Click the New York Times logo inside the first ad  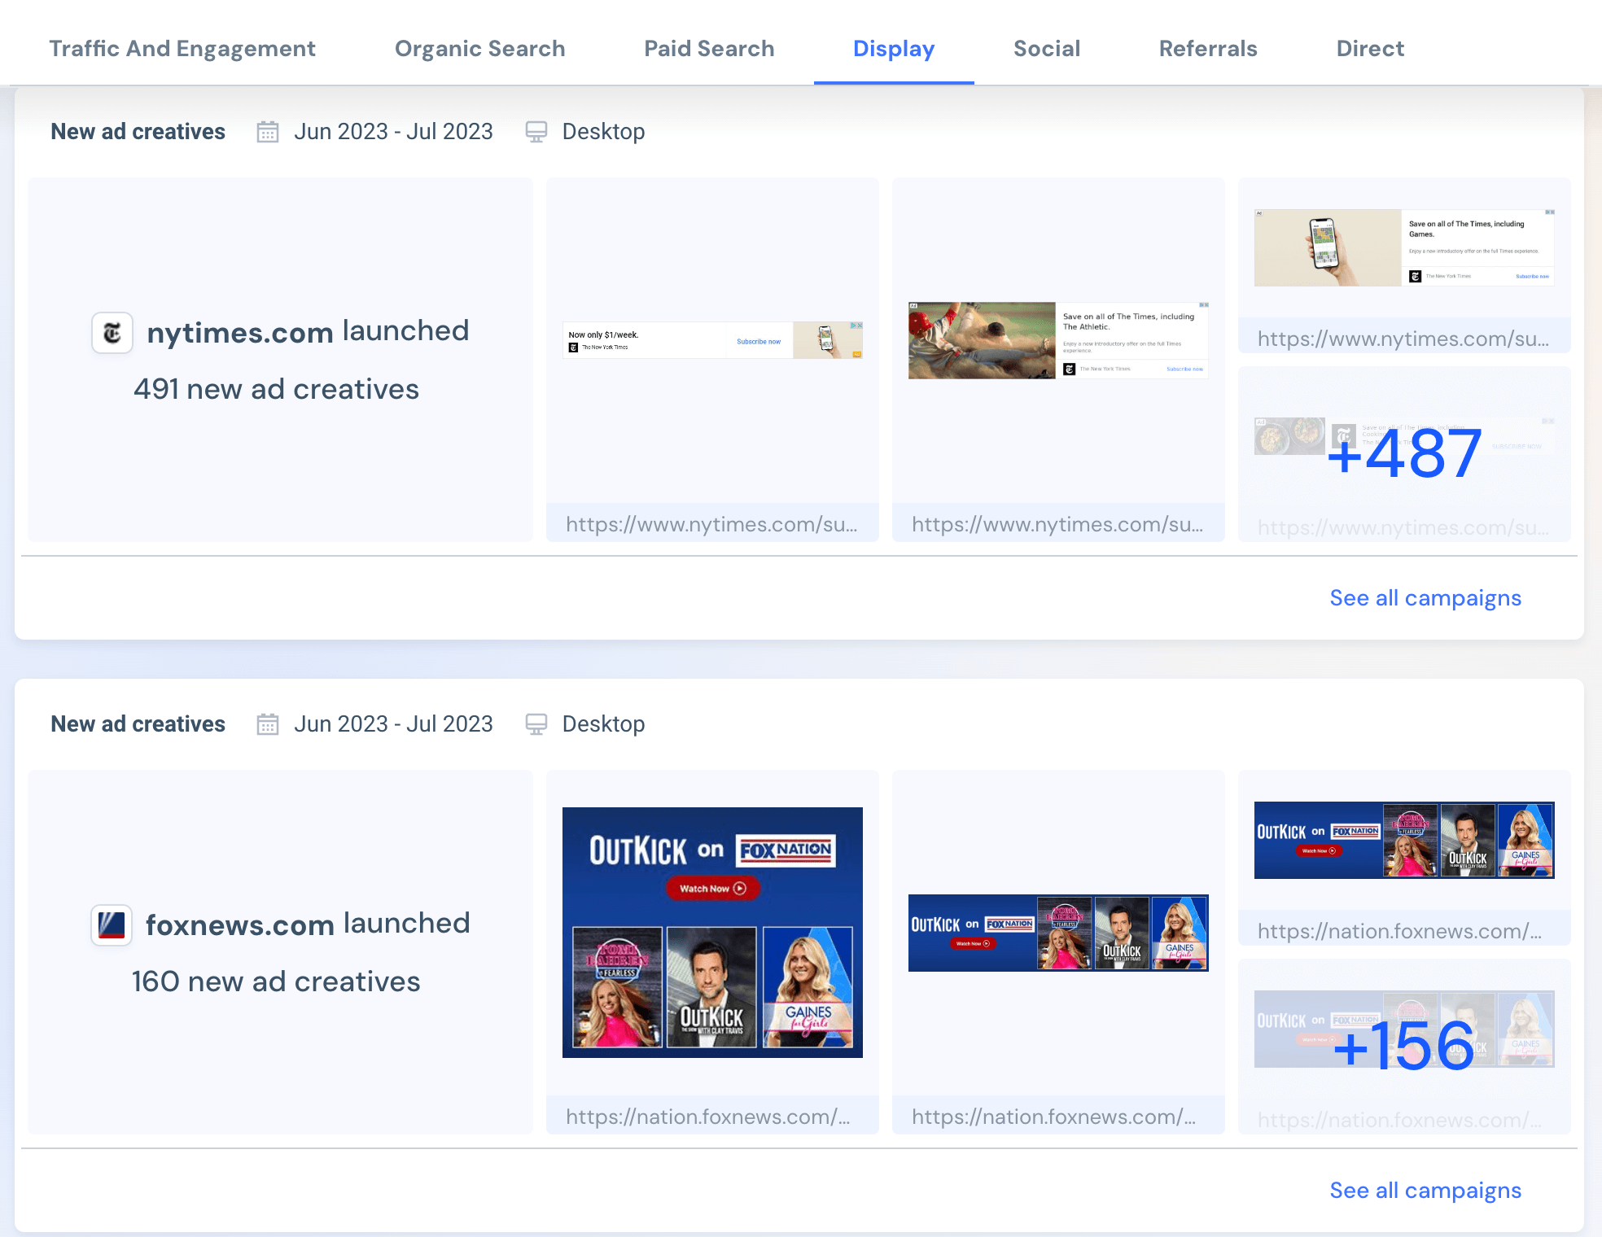coord(575,346)
